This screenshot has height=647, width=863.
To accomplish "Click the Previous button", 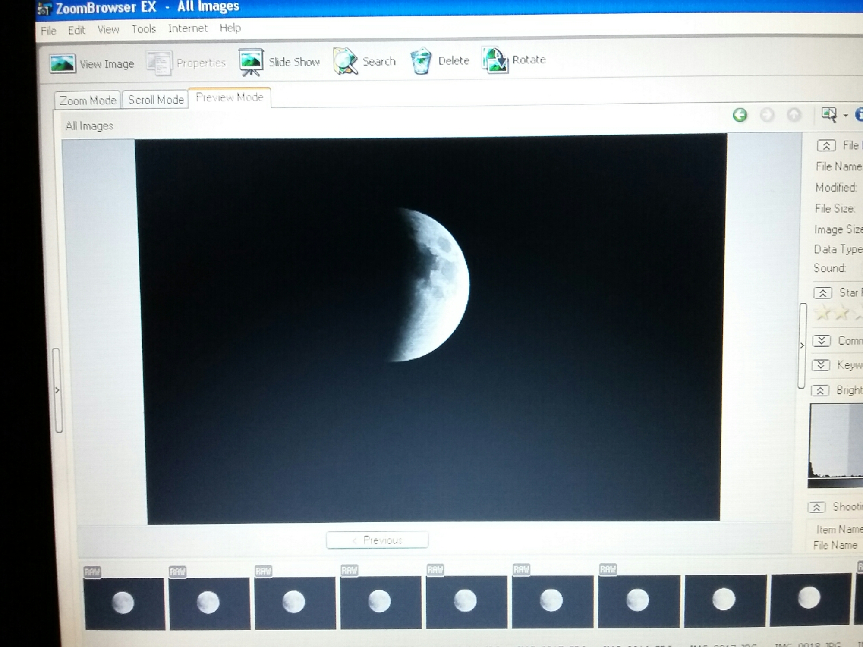I will pos(377,540).
